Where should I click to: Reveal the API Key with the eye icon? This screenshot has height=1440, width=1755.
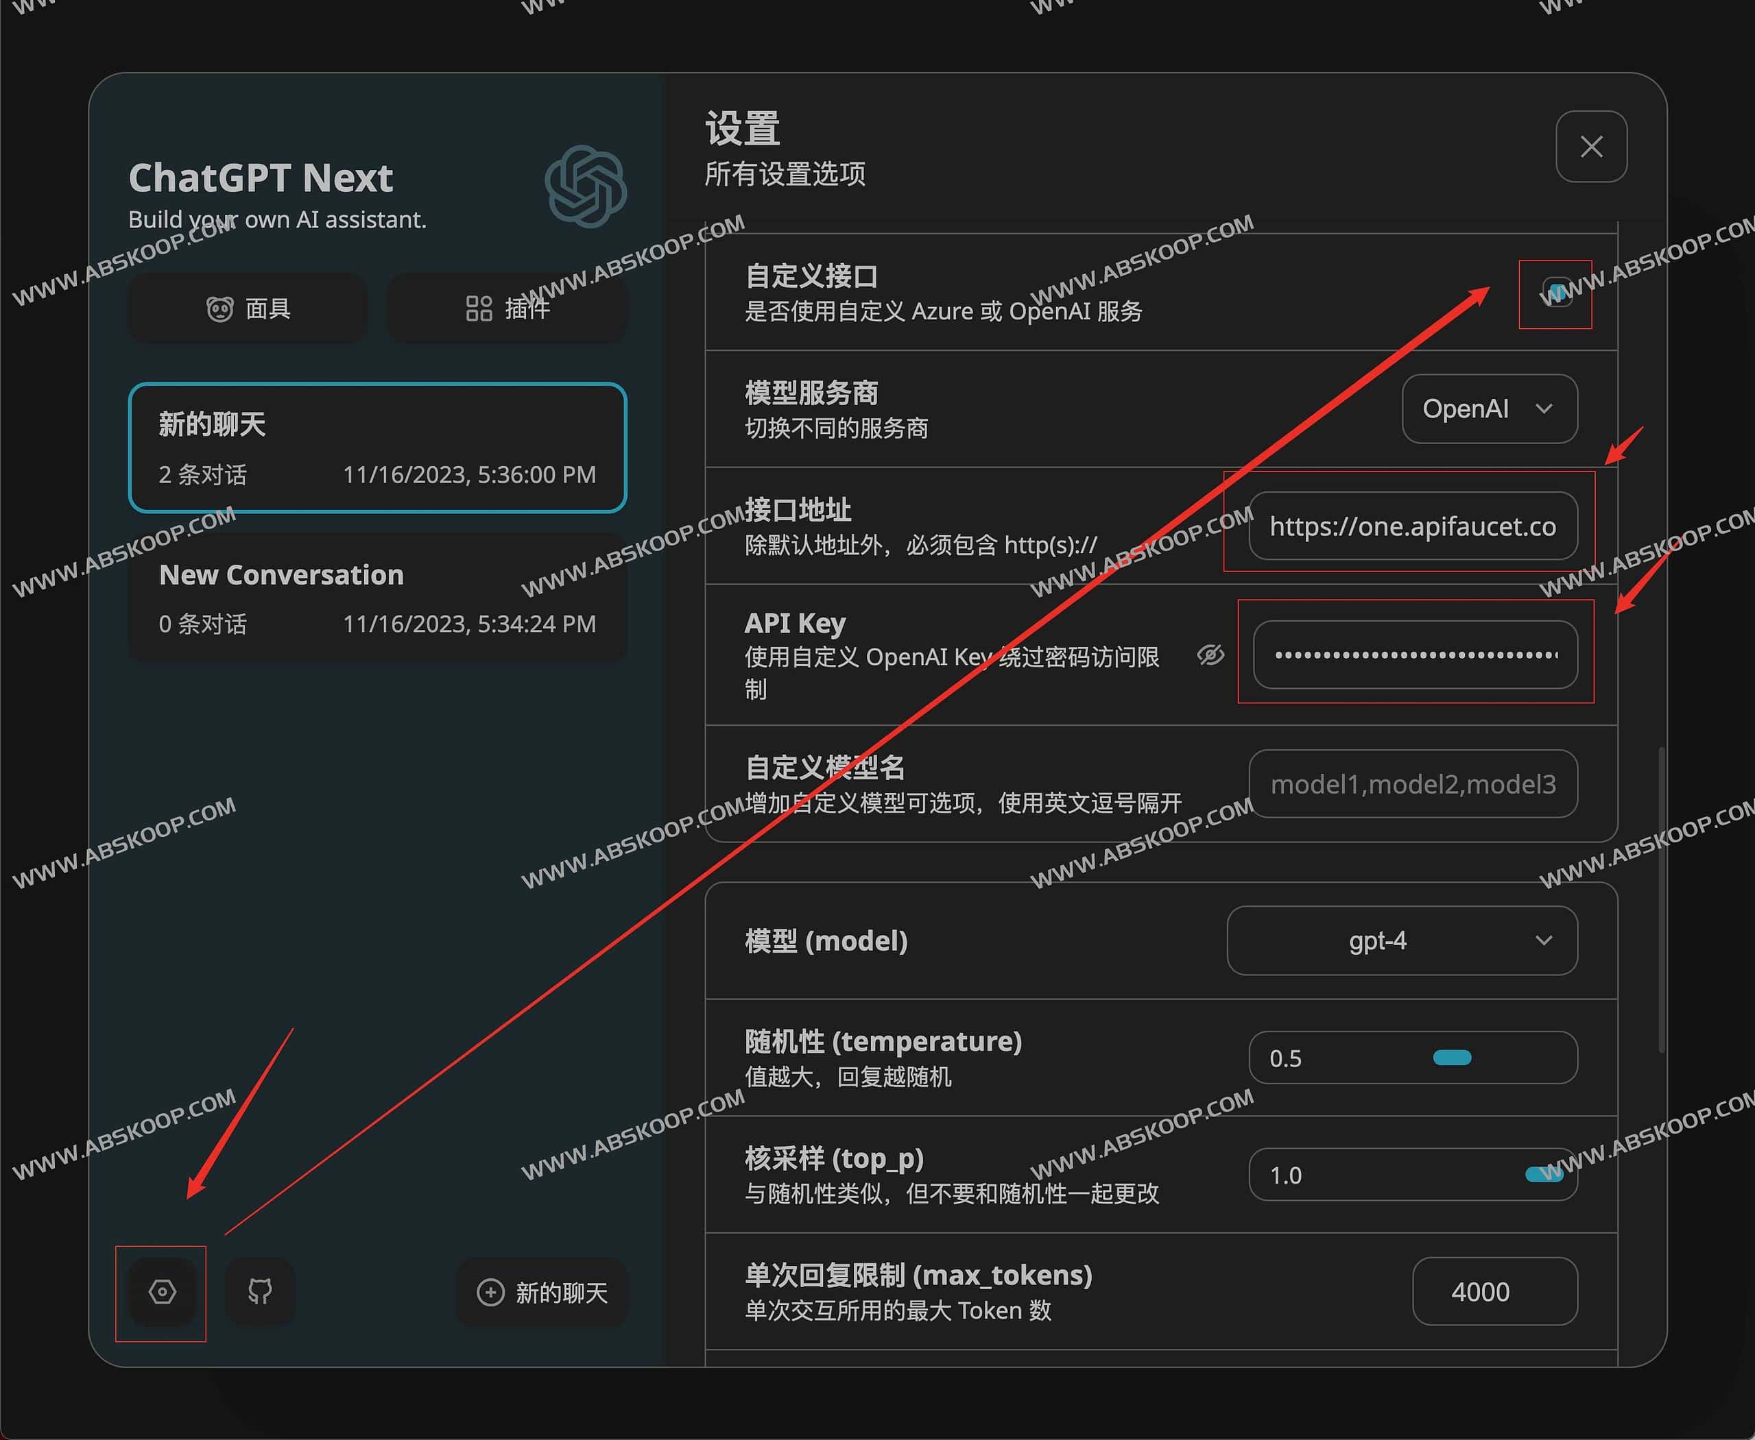click(x=1210, y=655)
